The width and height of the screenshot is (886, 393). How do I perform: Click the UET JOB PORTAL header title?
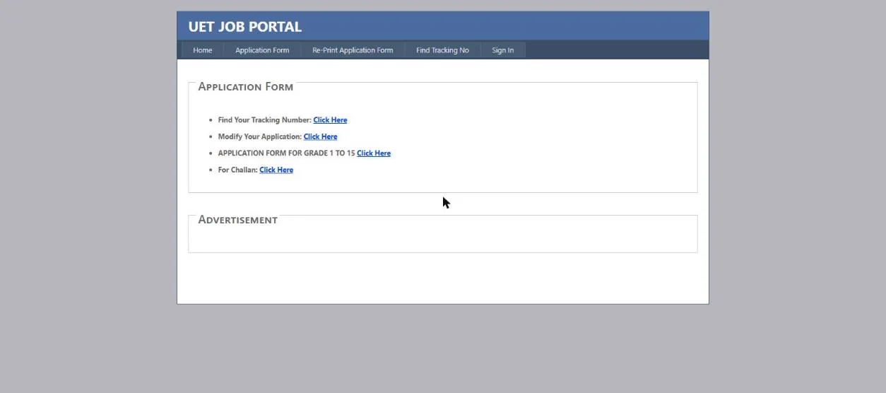(x=245, y=27)
